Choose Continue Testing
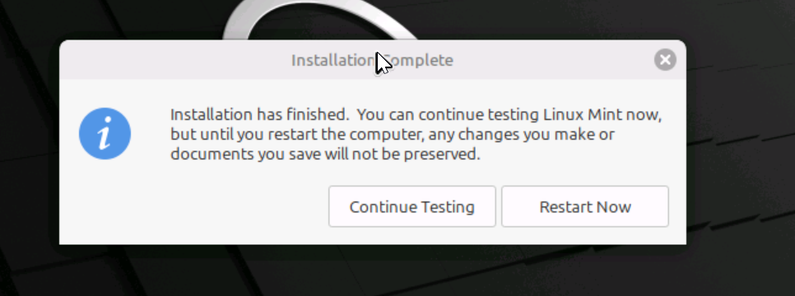This screenshot has width=795, height=296. 411,206
